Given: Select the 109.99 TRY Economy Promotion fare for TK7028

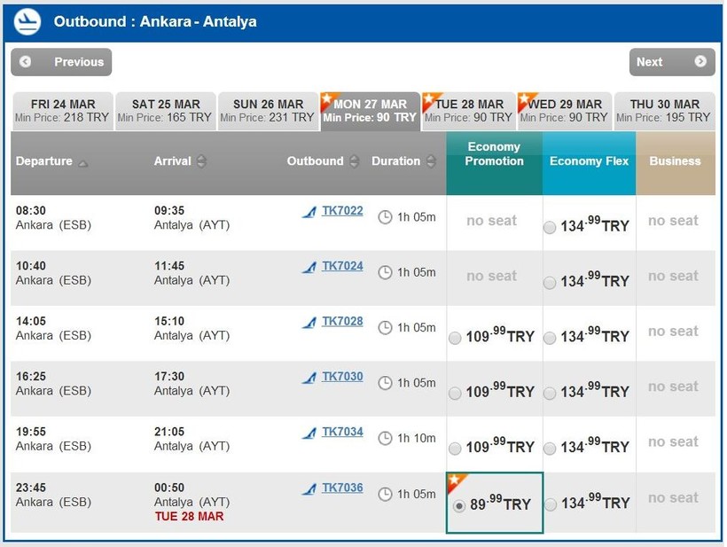Looking at the screenshot, I should click(455, 338).
